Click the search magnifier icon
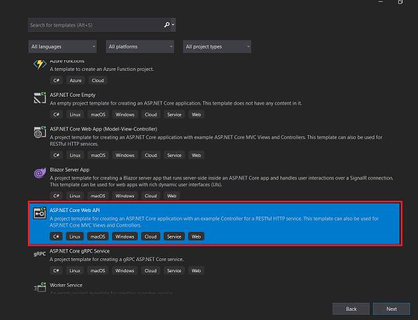This screenshot has width=418, height=320. tap(167, 25)
